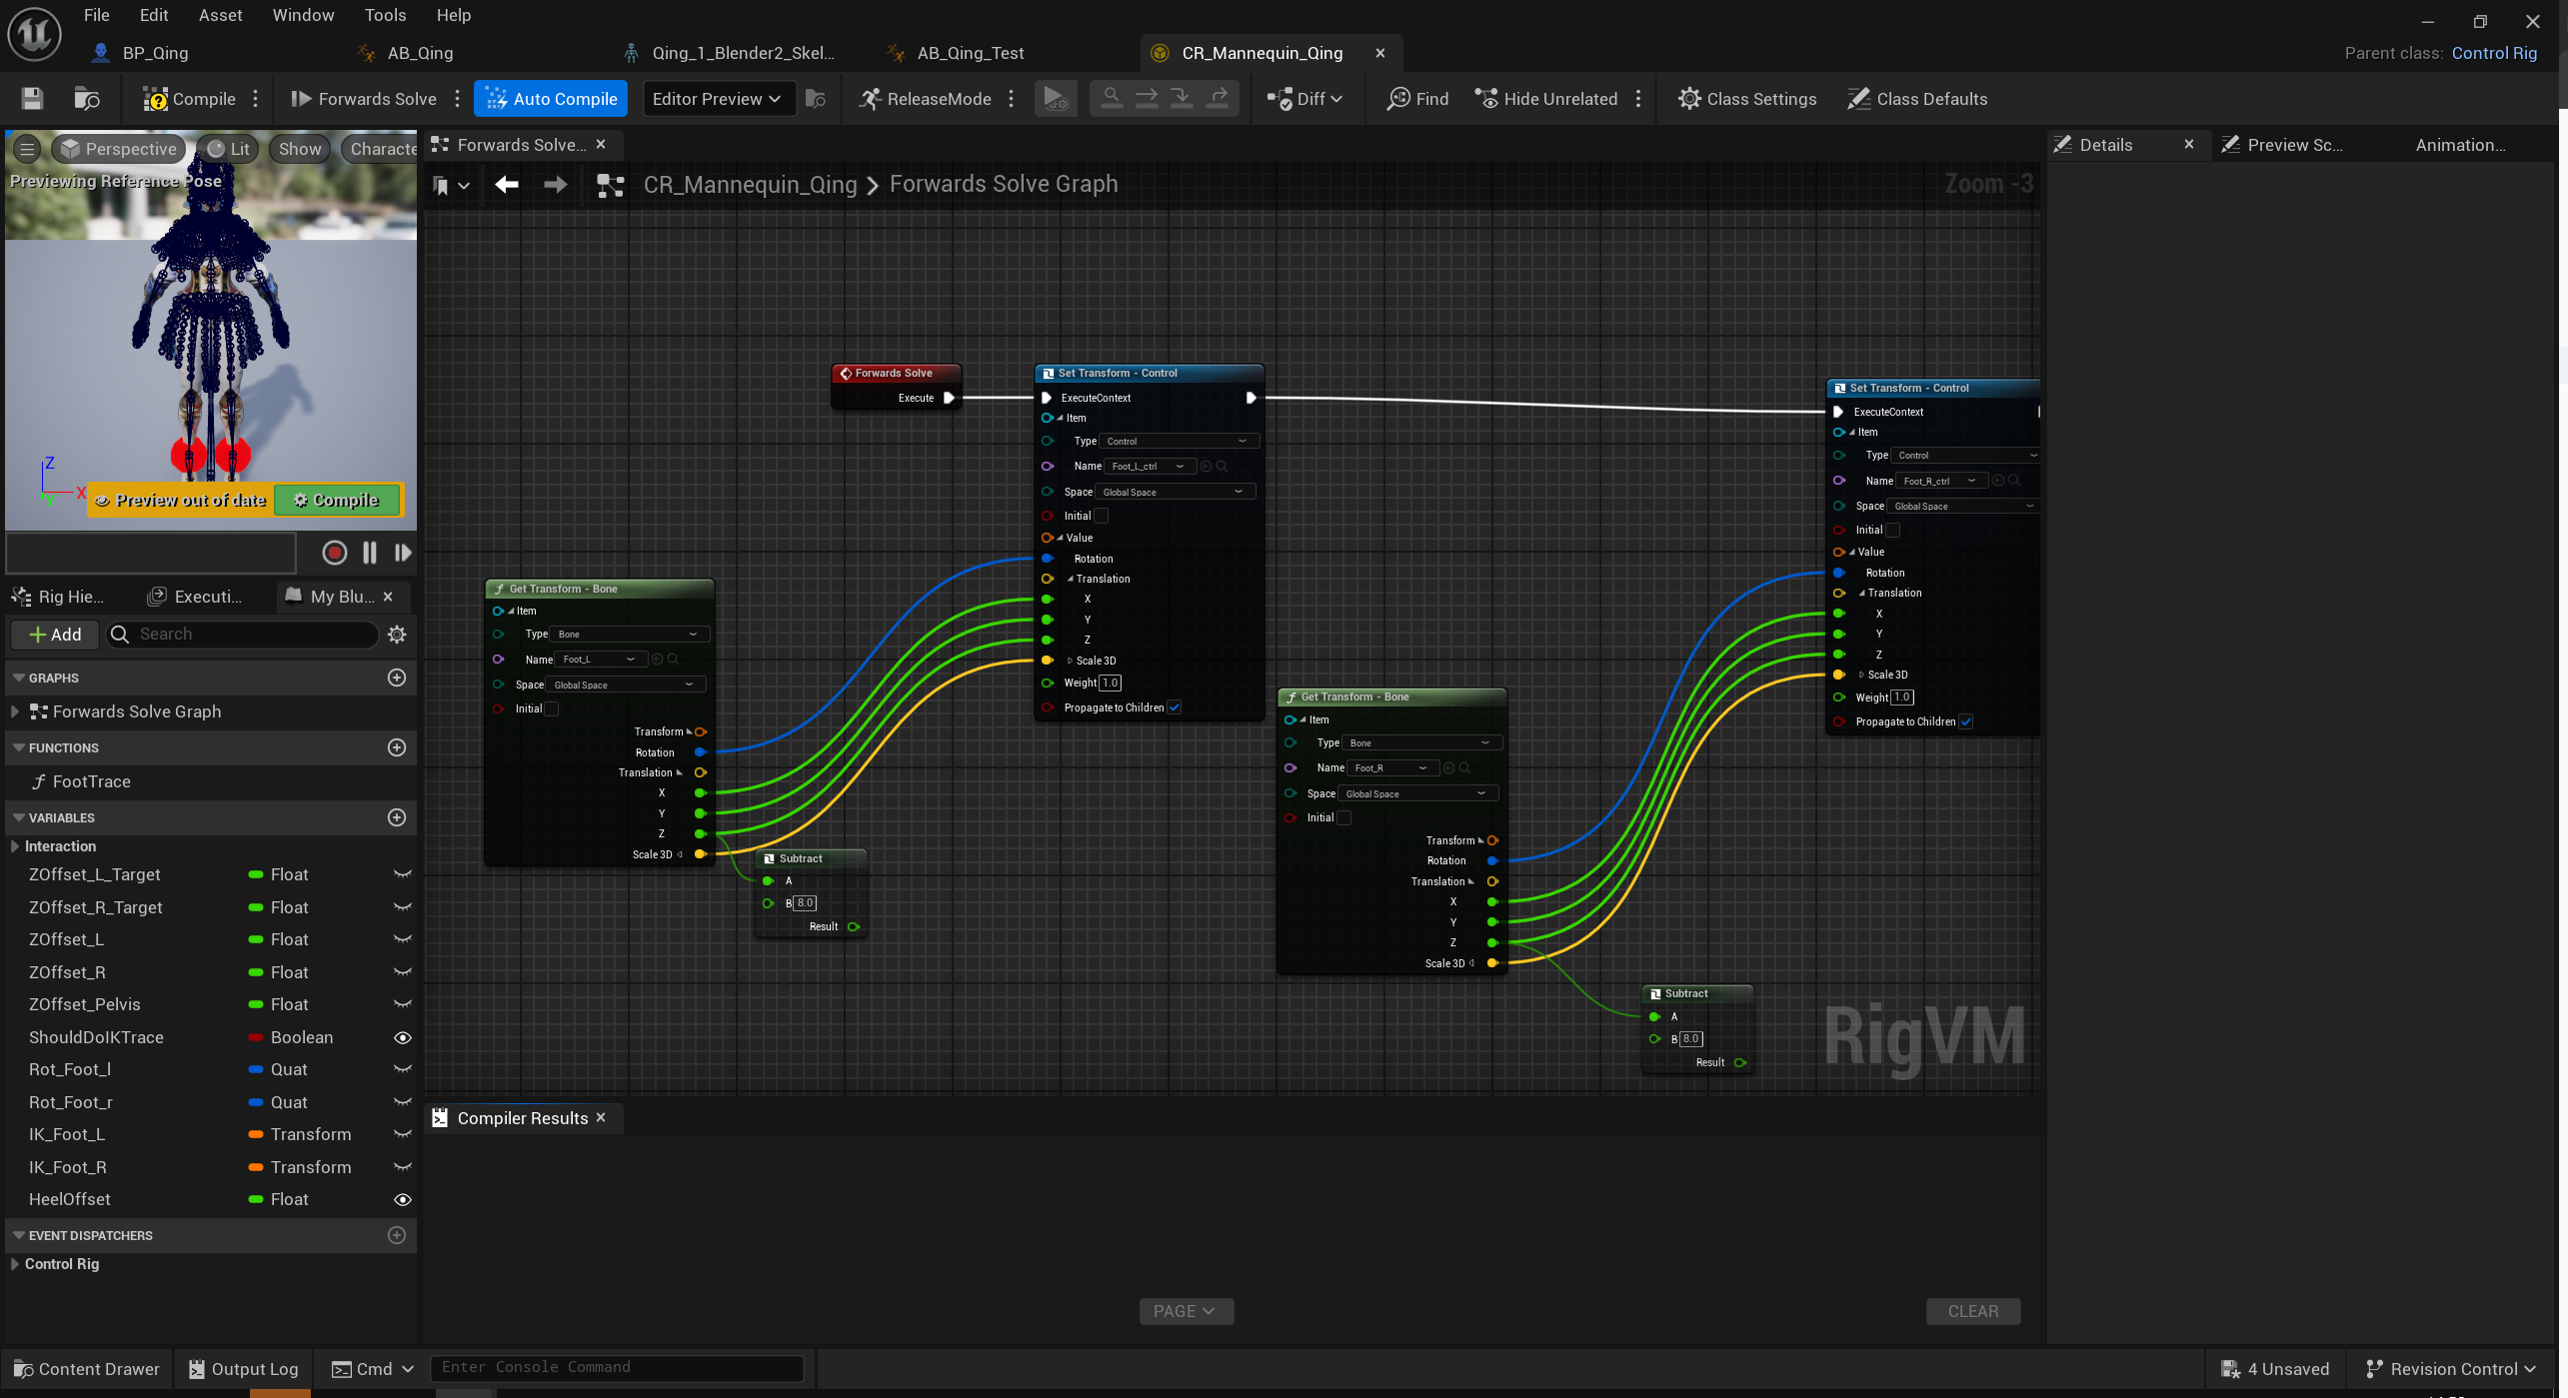Click the Browse to asset icon
Image resolution: width=2568 pixels, height=1398 pixels.
coord(87,99)
